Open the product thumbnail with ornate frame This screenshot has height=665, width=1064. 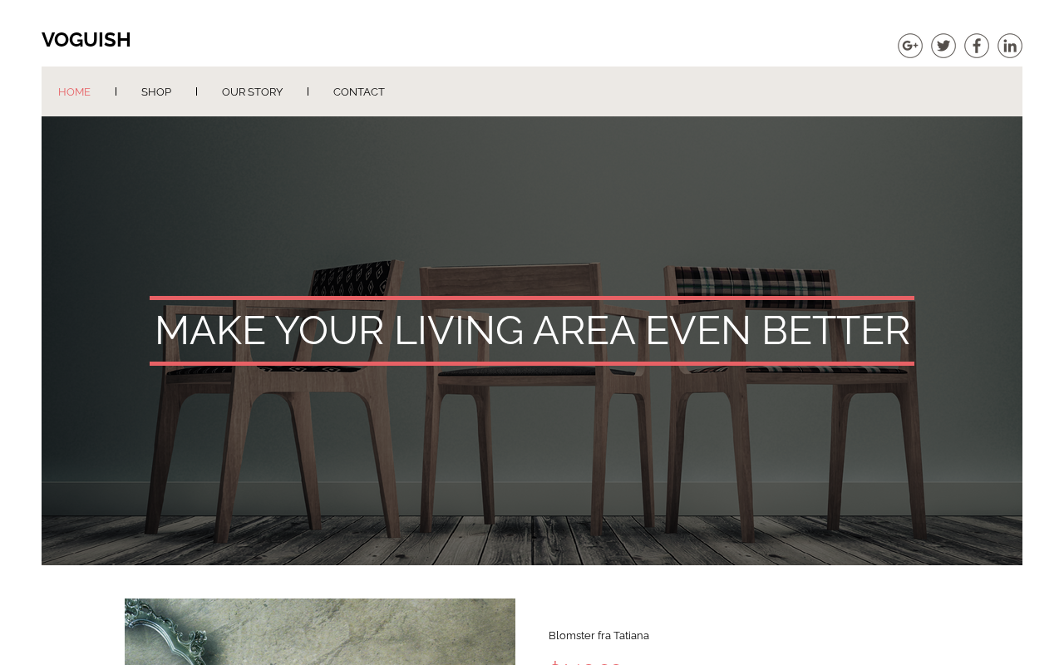click(320, 632)
